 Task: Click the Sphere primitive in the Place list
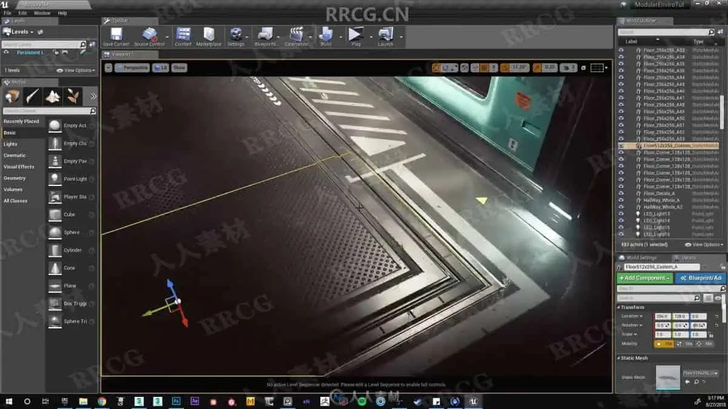tap(72, 232)
